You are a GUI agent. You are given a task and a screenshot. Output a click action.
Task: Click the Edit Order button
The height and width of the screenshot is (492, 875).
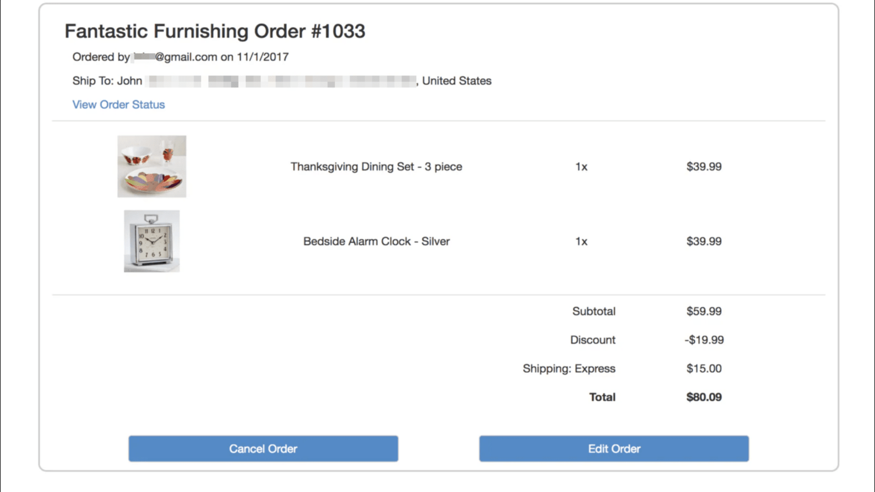(x=614, y=448)
